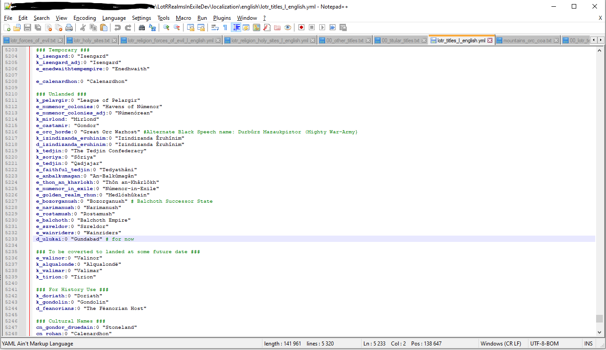The image size is (606, 350).
Task: Open Find with the binoculars icon
Action: pyautogui.click(x=142, y=27)
